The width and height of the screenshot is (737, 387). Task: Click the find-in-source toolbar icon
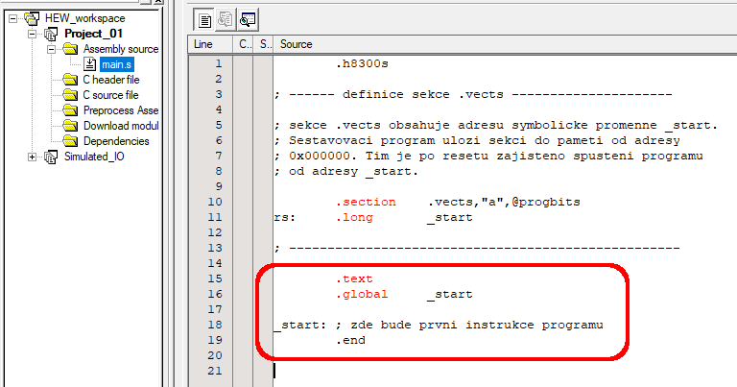point(248,18)
